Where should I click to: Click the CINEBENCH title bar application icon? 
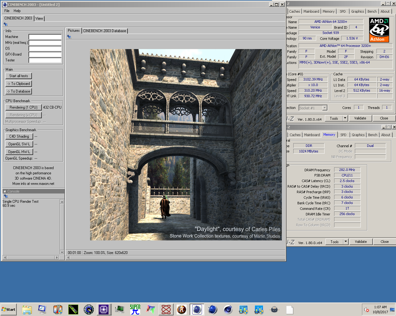click(x=5, y=5)
